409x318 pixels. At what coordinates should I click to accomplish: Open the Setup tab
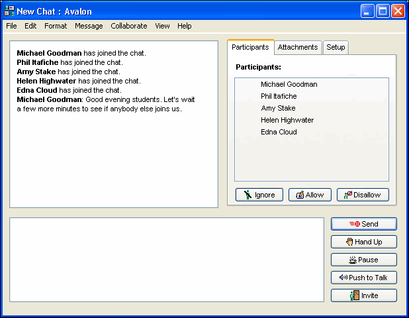(x=335, y=48)
